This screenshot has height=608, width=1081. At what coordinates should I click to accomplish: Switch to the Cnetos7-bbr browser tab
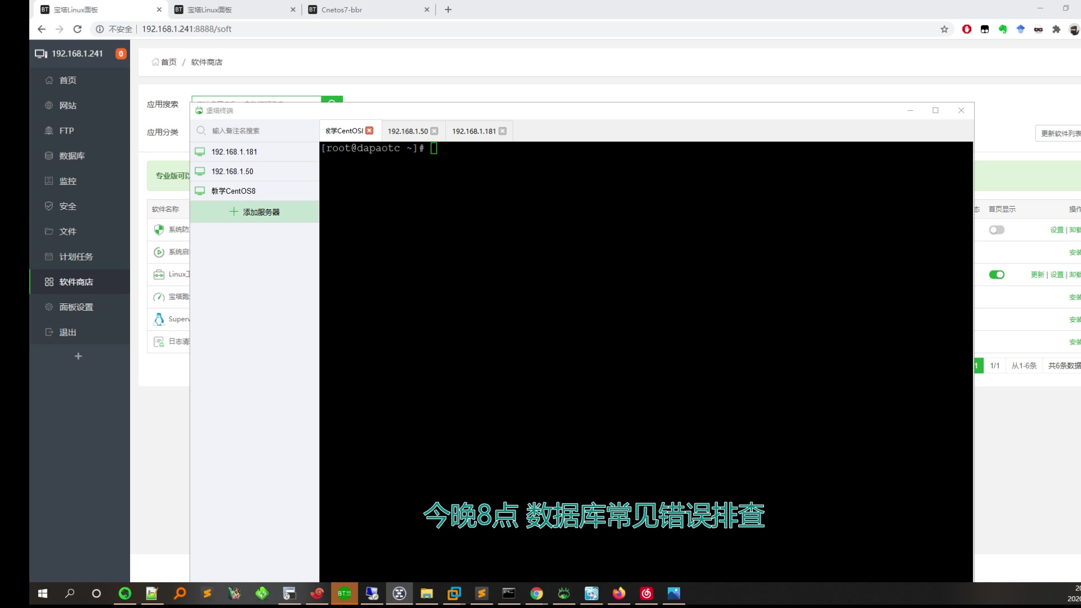pos(369,10)
